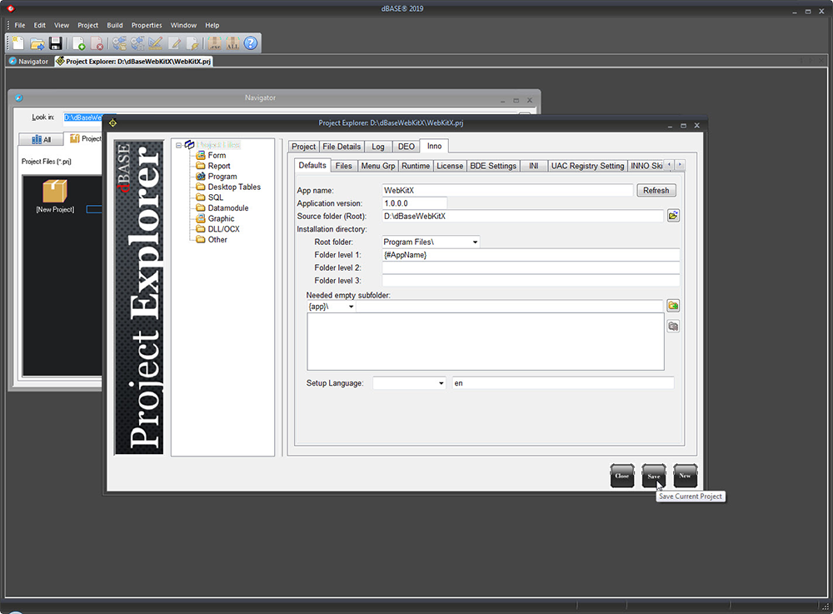Switch to the File Details tab

[x=342, y=147]
